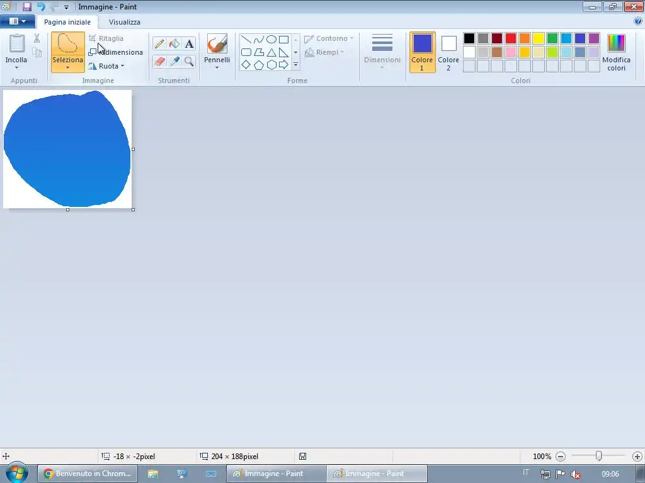Switch to Benvenuto in Chrome taskbar window
This screenshot has width=645, height=483.
pos(88,474)
